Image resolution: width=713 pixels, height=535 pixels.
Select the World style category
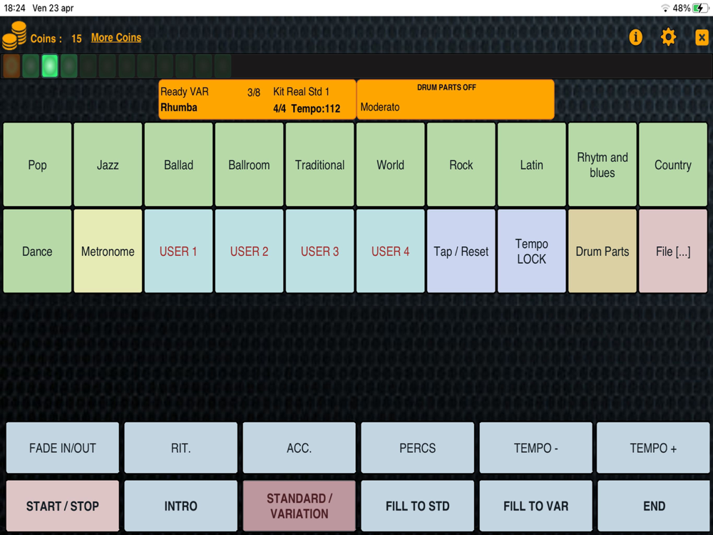pyautogui.click(x=390, y=165)
